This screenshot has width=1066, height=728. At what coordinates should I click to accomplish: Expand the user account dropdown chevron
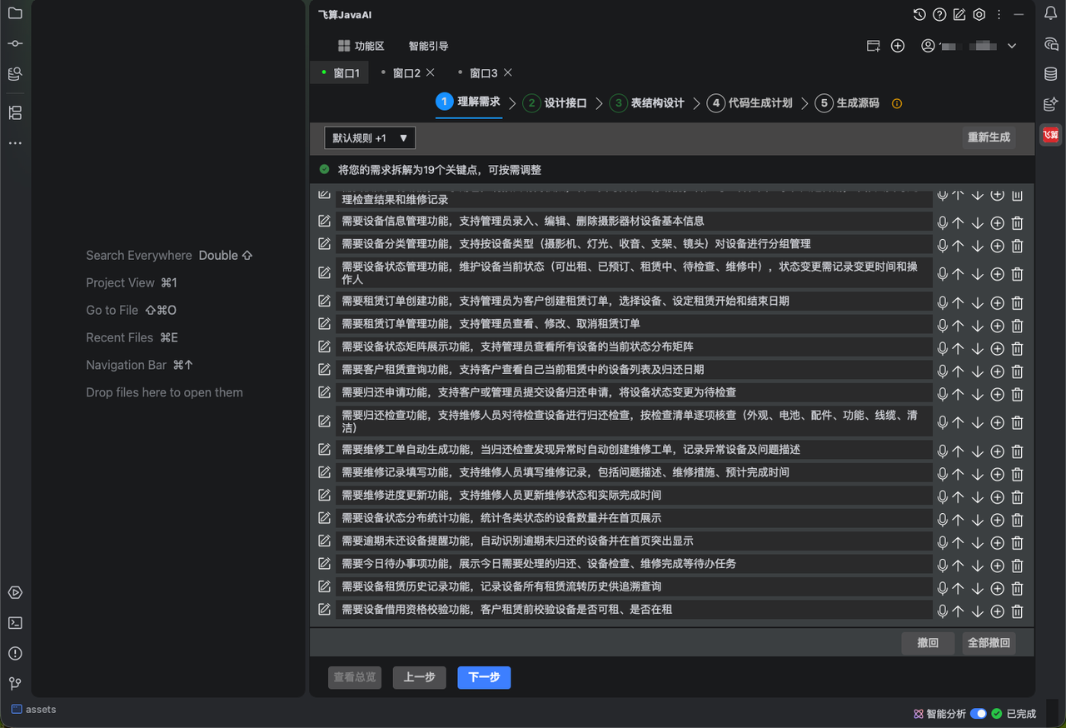pyautogui.click(x=1012, y=46)
